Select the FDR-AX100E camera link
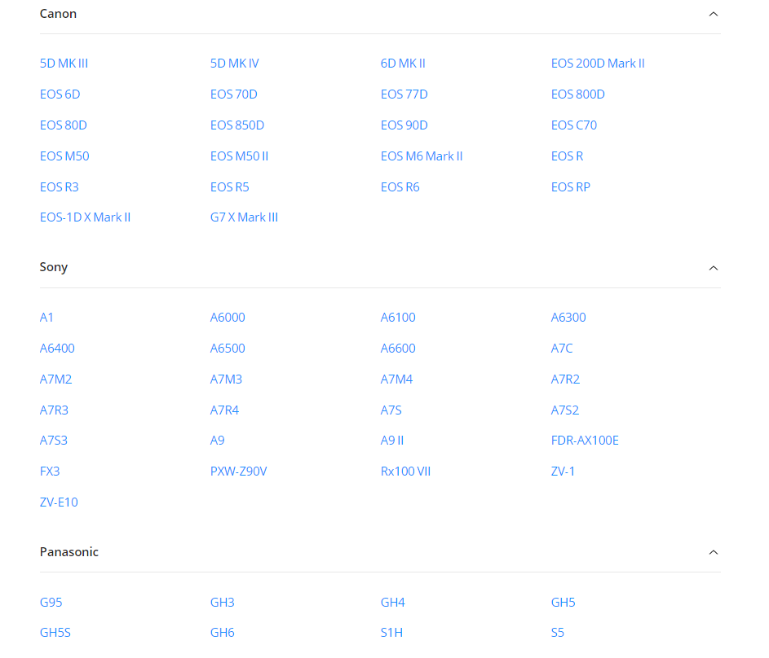 click(584, 441)
